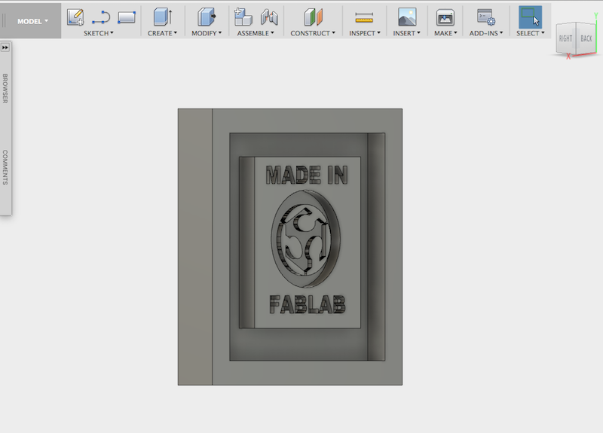Select the Line sketch tool icon
This screenshot has width=603, height=433.
(x=101, y=17)
